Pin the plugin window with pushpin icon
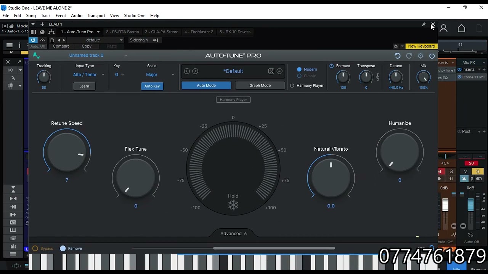The width and height of the screenshot is (488, 274). pyautogui.click(x=423, y=24)
